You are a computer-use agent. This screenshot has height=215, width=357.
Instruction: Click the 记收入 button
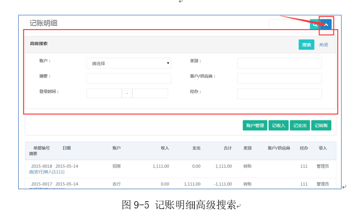click(279, 125)
